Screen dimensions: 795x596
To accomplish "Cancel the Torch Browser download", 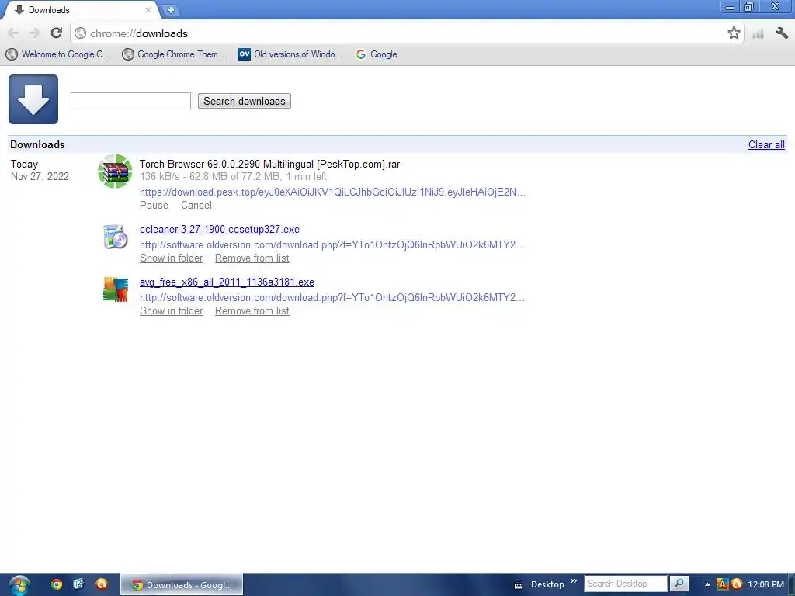I will point(196,205).
